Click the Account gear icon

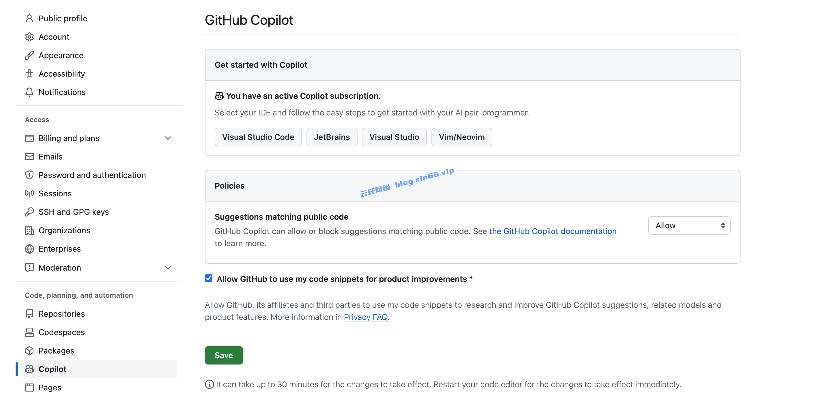[29, 37]
